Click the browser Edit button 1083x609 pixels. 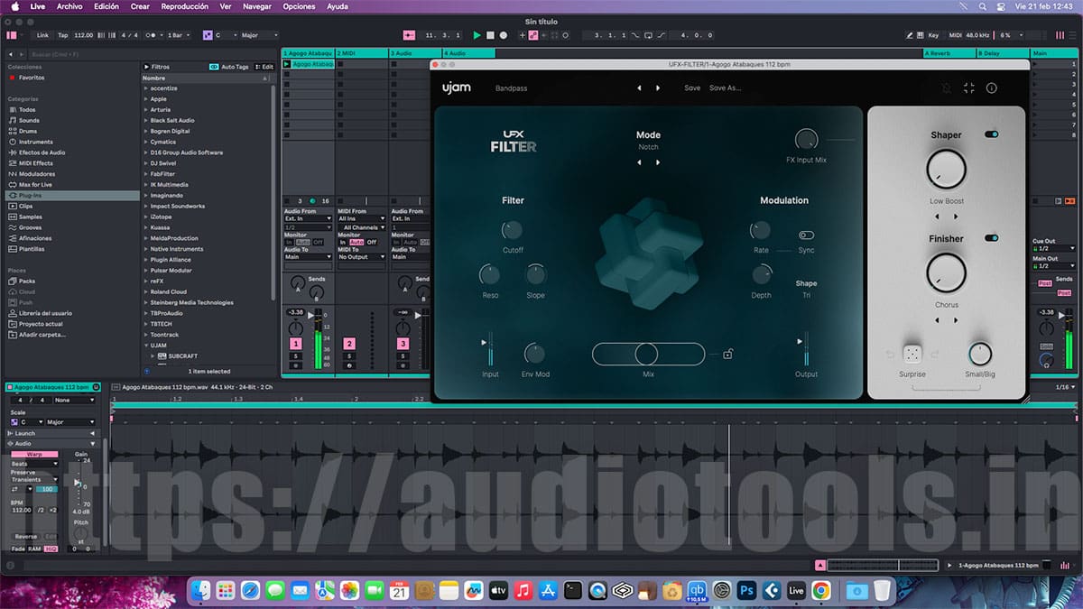tap(264, 67)
